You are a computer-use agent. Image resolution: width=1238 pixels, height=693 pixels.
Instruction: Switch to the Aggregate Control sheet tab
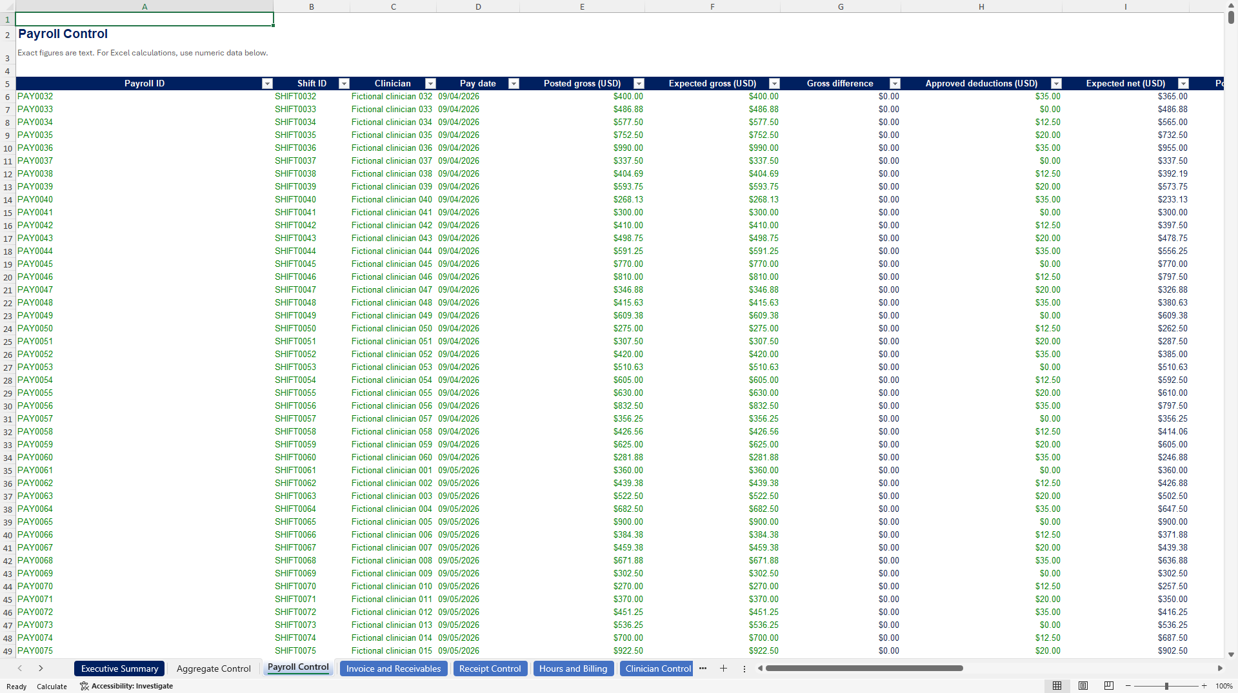click(x=214, y=669)
